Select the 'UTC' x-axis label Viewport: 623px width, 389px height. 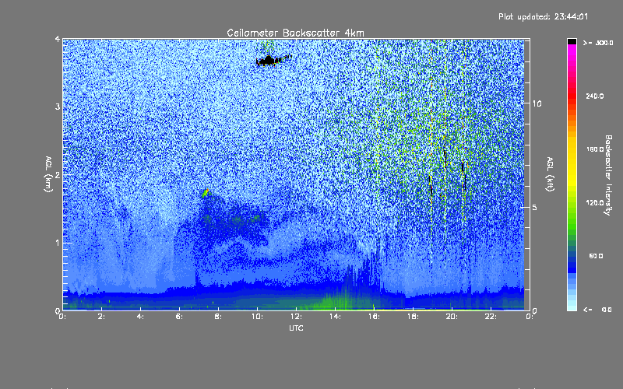pyautogui.click(x=296, y=328)
